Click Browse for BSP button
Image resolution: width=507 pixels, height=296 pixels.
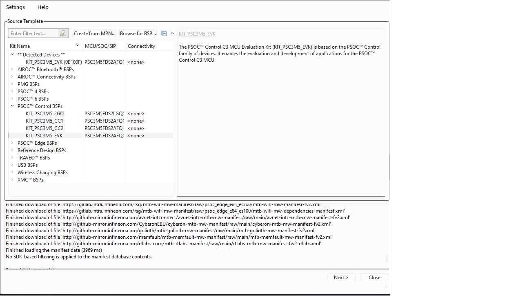coord(138,34)
